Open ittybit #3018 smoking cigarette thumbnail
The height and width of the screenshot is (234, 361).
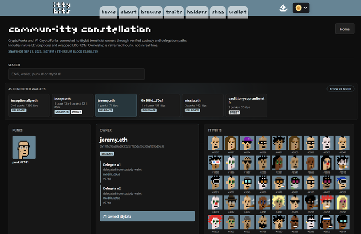click(342, 163)
